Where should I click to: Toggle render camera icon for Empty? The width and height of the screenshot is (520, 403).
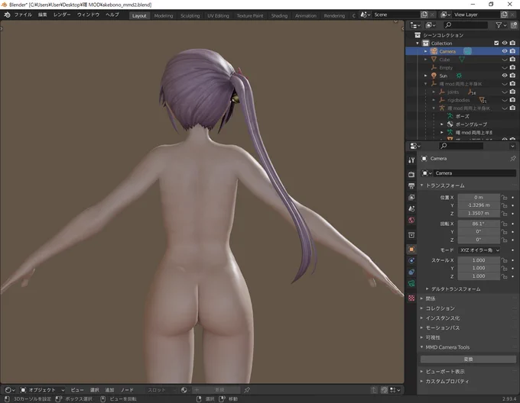[512, 67]
